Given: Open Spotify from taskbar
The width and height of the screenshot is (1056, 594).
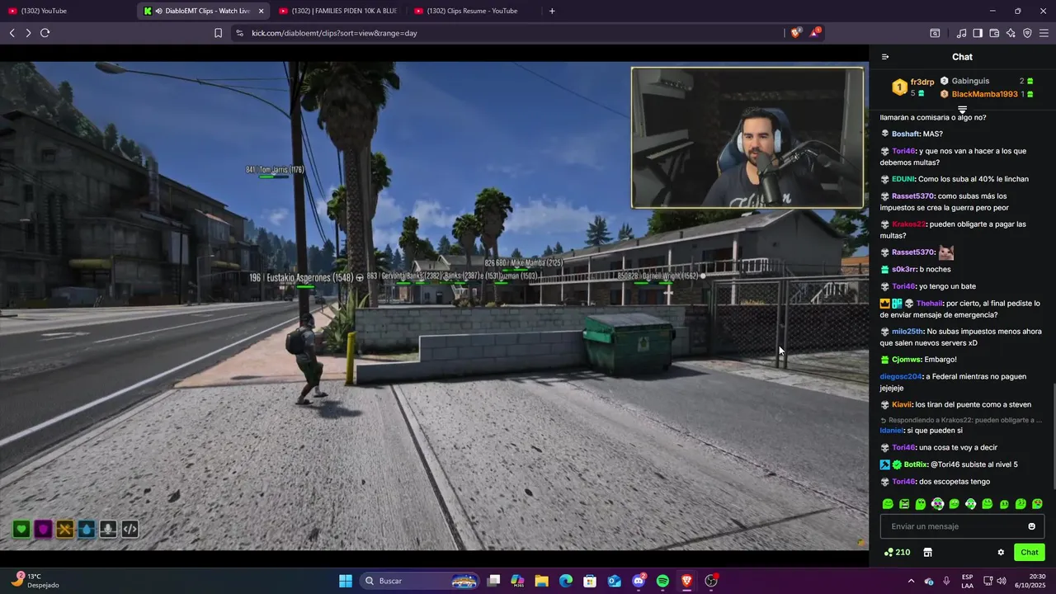Looking at the screenshot, I should 662,581.
